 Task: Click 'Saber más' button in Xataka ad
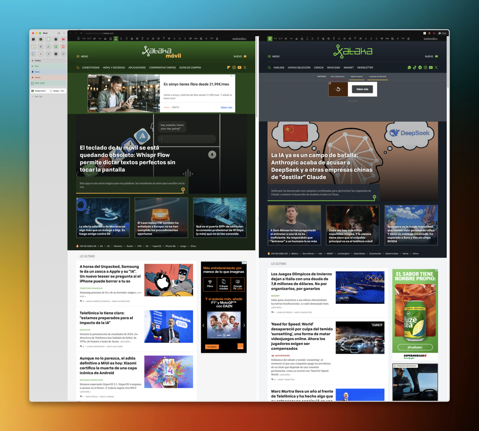[362, 89]
